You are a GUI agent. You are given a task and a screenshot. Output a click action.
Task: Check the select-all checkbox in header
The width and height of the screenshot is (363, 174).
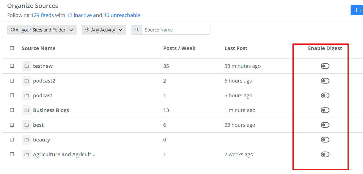[12, 48]
